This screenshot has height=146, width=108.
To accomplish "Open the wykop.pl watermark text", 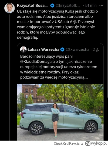I will pyautogui.click(x=99, y=143).
